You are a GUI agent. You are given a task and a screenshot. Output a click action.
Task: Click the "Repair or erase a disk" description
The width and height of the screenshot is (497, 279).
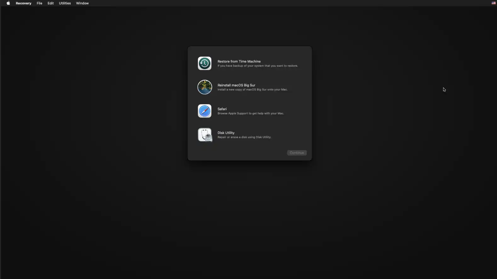click(x=244, y=137)
